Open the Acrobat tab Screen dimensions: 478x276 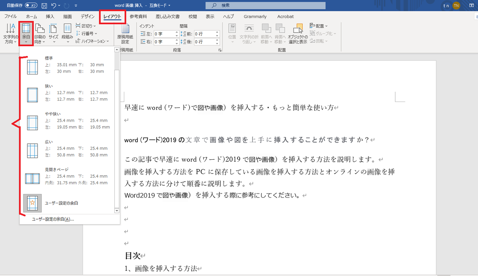285,17
